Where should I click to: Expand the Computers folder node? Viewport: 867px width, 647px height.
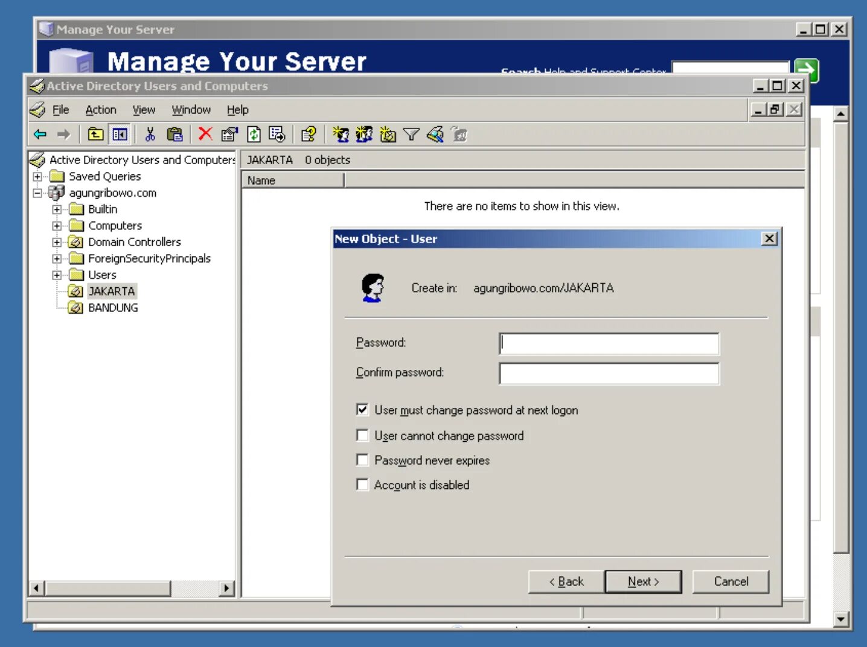coord(57,226)
